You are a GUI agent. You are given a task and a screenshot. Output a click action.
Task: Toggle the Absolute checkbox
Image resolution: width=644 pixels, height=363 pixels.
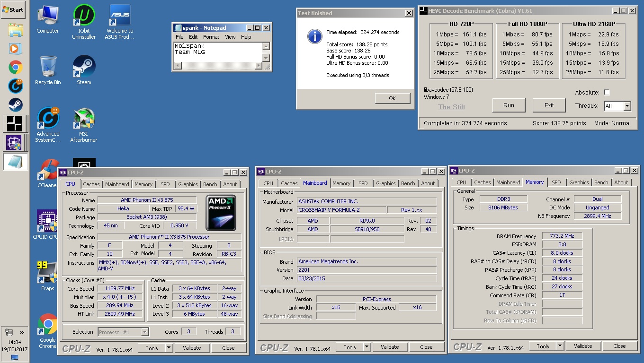click(607, 93)
